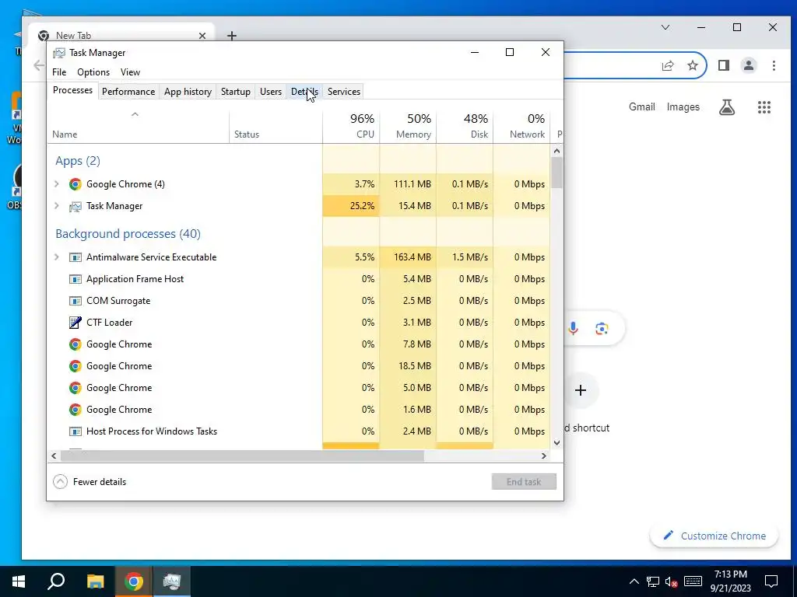
Task: Sort processes by the Name column
Action: click(x=139, y=126)
